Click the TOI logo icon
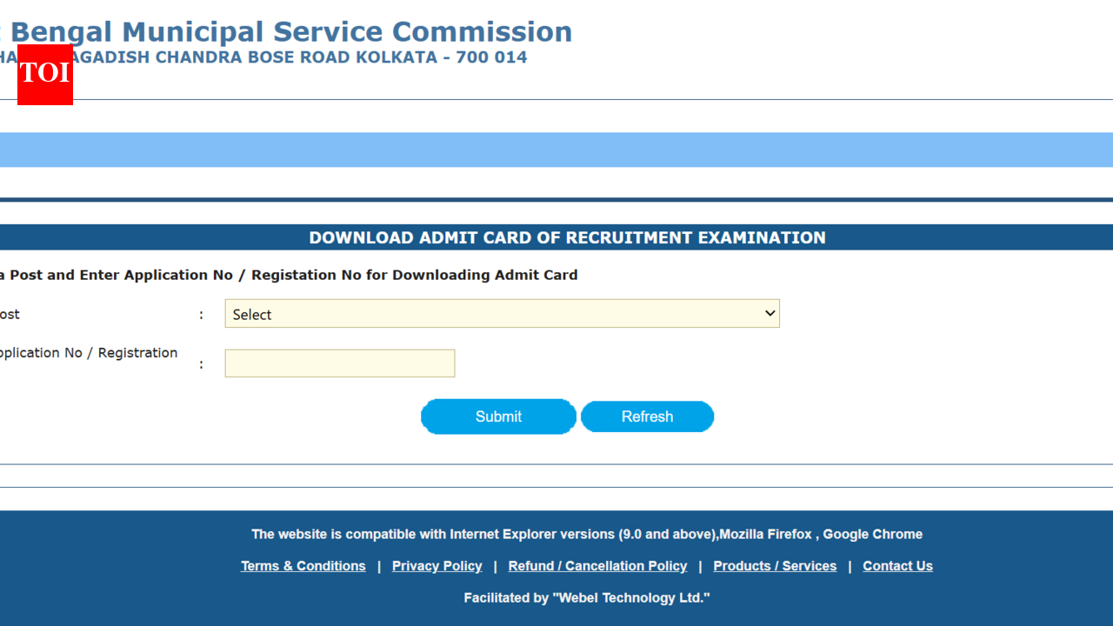Viewport: 1113px width, 626px height. click(44, 76)
